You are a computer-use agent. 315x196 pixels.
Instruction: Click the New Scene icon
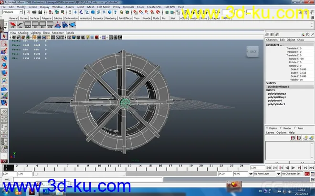(28, 12)
